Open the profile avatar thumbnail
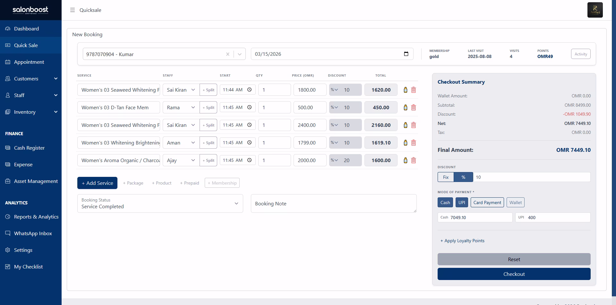This screenshot has width=616, height=305. 595,10
